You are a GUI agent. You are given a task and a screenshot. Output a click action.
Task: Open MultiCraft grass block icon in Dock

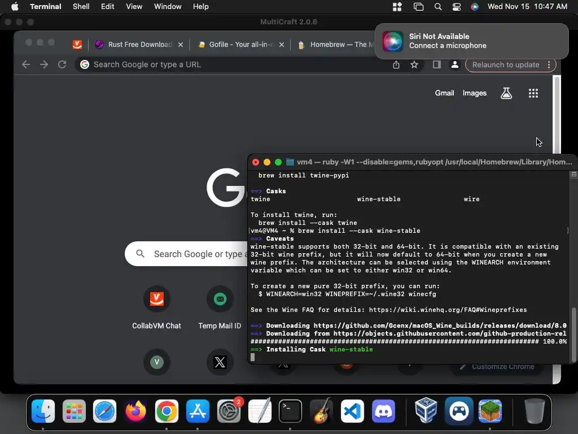(x=490, y=411)
